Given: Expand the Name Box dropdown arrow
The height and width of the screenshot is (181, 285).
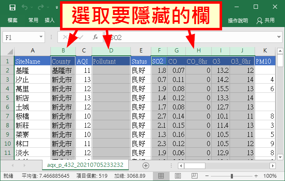Looking at the screenshot, I should 41,37.
